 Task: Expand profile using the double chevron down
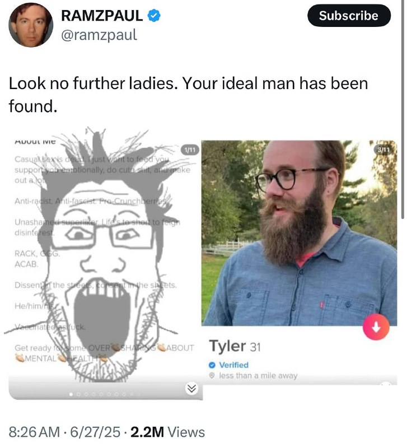(191, 388)
